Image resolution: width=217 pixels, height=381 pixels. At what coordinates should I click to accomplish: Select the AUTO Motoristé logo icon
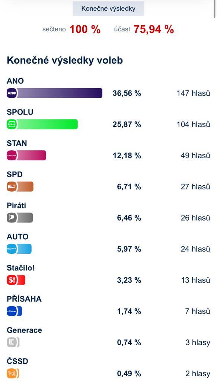pyautogui.click(x=11, y=249)
